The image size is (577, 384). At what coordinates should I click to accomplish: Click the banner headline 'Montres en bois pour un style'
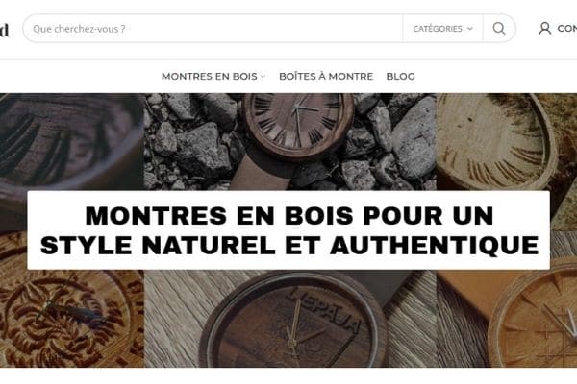pyautogui.click(x=288, y=230)
